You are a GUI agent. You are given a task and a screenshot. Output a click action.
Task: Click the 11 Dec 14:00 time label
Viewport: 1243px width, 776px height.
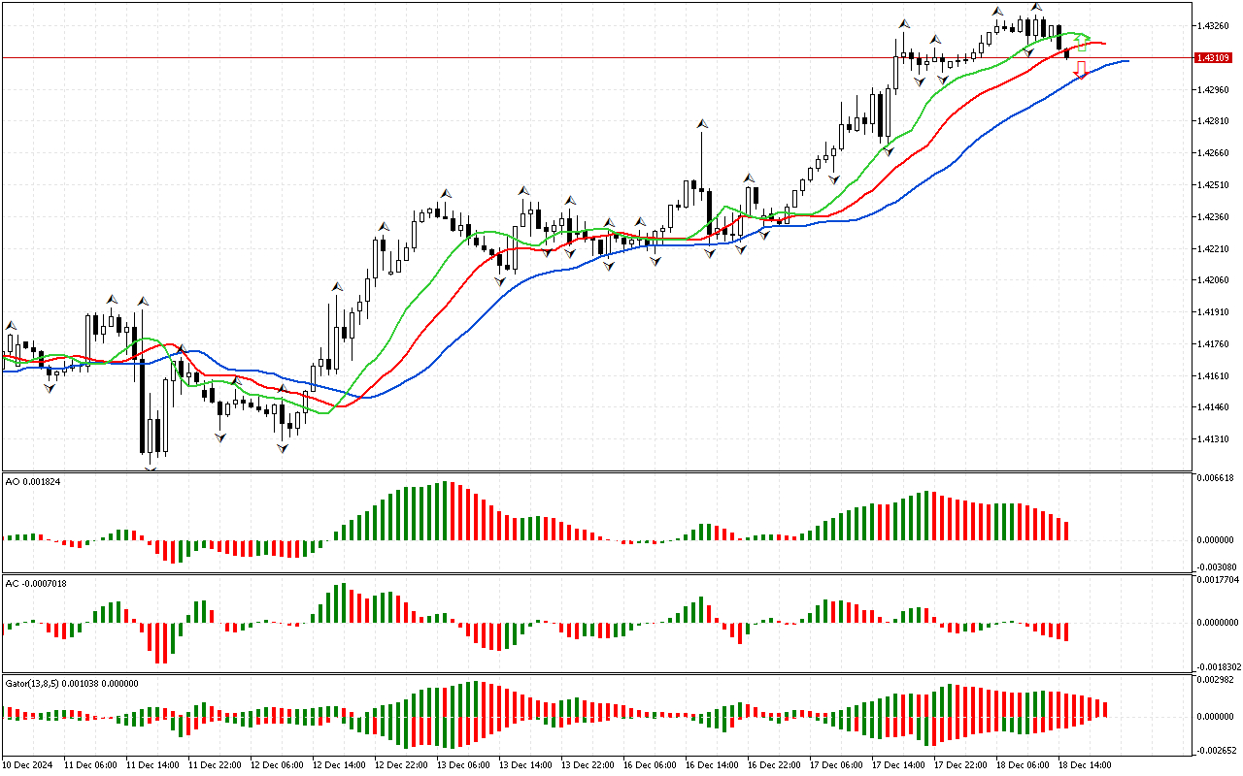152,765
